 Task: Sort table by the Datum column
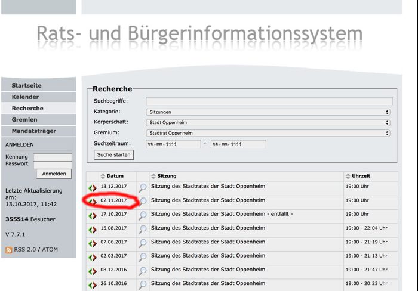[116, 176]
